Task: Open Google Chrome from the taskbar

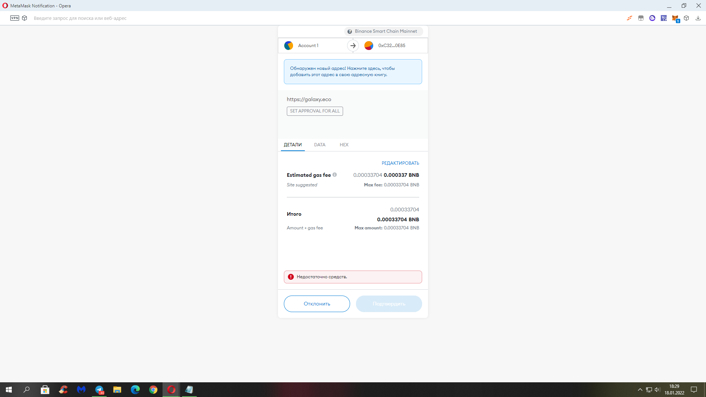Action: [x=153, y=390]
